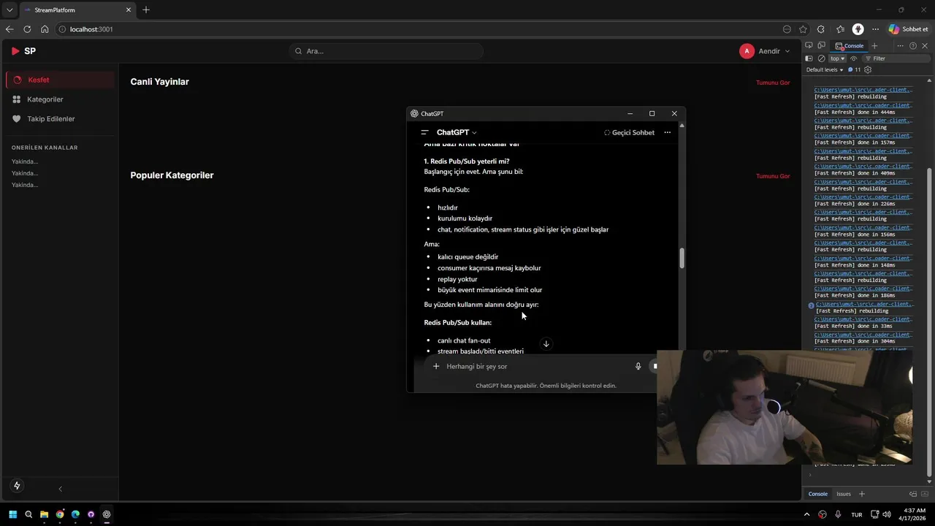The image size is (935, 526).
Task: Click Tumunu Gor next to Populer Kategoriler
Action: coord(773,176)
